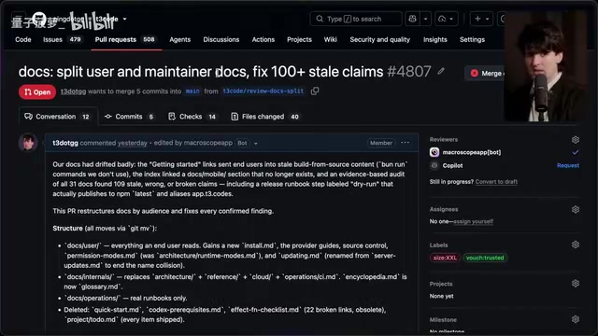Switch to the Commits tab

[x=129, y=117]
